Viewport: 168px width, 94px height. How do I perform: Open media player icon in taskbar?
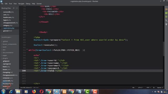click(x=26, y=92)
